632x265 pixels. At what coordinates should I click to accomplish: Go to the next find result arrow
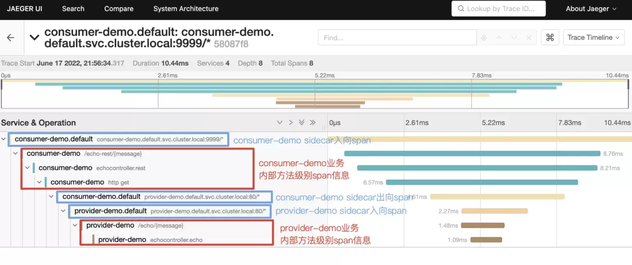coord(514,37)
